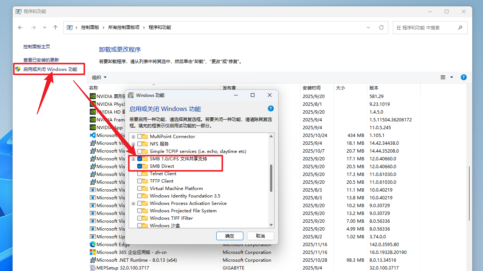Confirm with the 确定 button
The image size is (483, 271).
click(230, 236)
